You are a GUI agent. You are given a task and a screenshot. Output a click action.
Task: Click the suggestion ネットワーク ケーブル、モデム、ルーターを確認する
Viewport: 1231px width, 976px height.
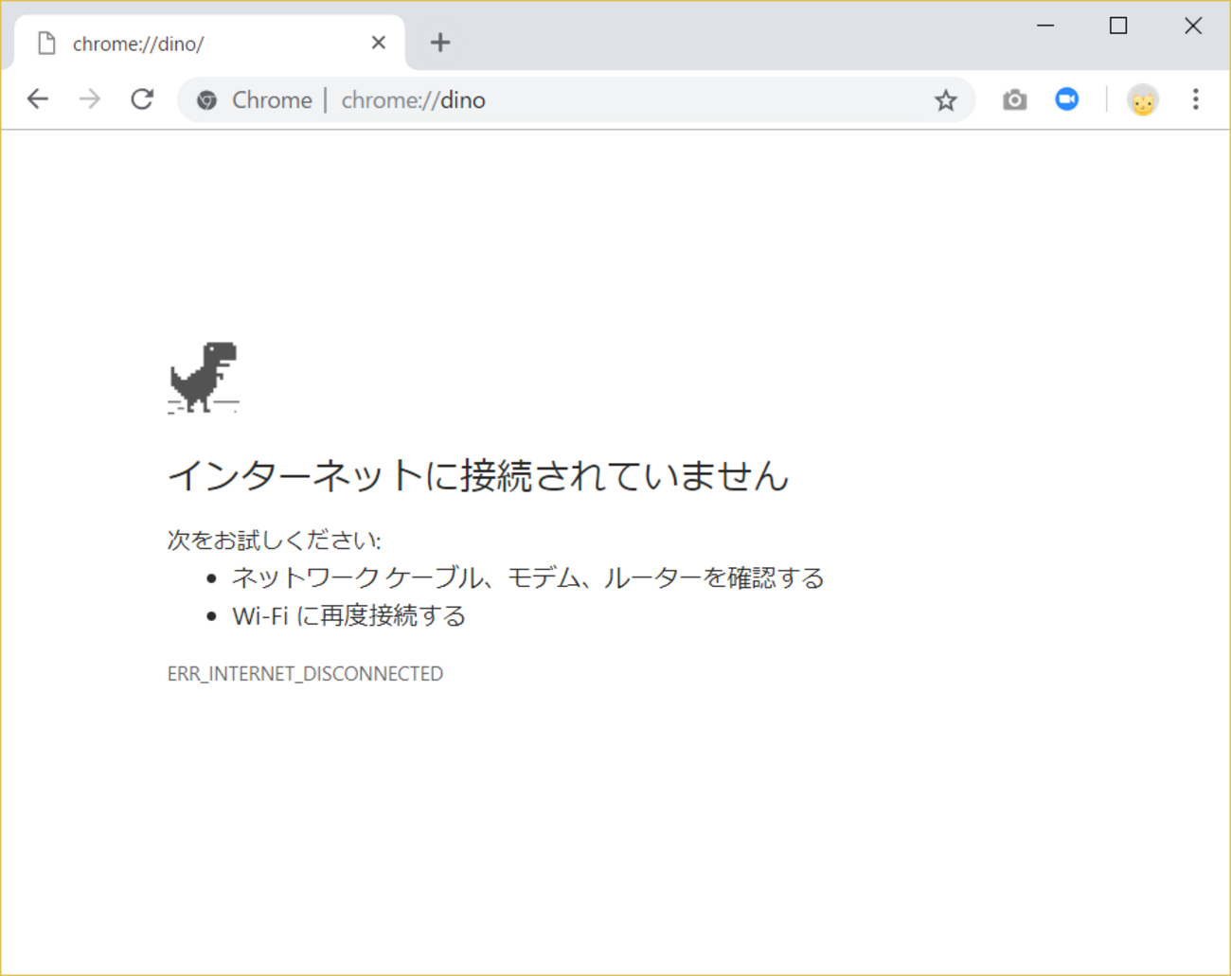(x=528, y=577)
